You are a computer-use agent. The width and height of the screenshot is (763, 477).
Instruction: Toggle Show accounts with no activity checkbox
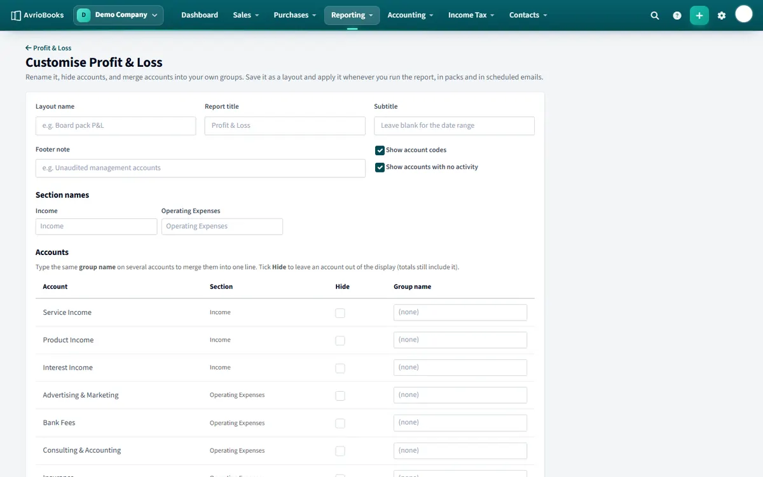(x=380, y=167)
